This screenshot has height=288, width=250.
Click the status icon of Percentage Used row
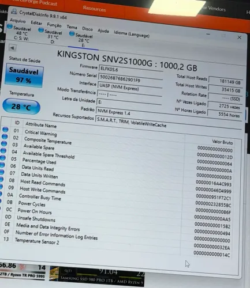(x=3, y=158)
